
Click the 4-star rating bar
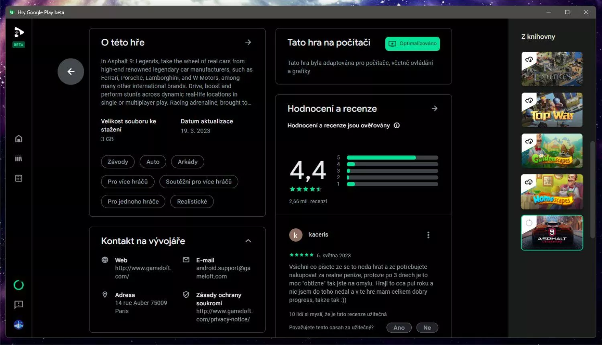393,164
